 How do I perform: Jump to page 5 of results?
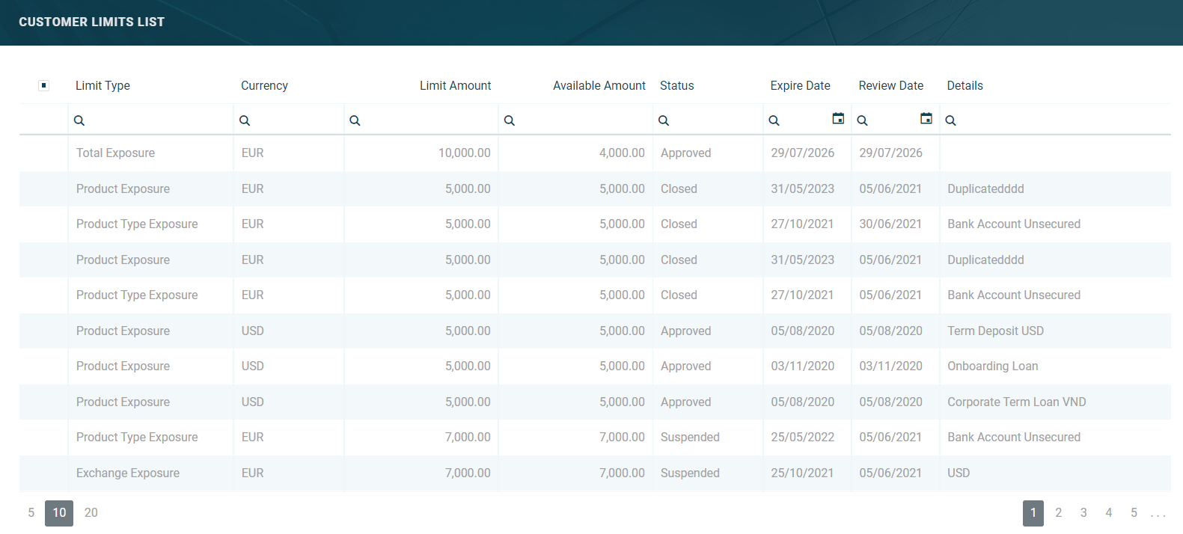tap(1134, 513)
